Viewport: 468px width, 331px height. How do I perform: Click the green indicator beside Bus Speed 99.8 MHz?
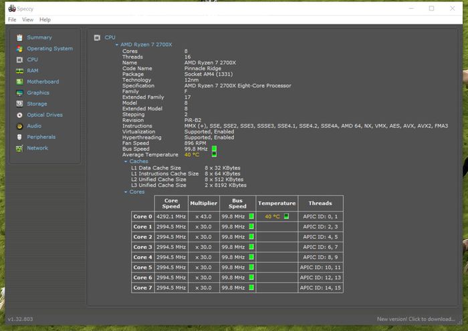[x=214, y=149]
